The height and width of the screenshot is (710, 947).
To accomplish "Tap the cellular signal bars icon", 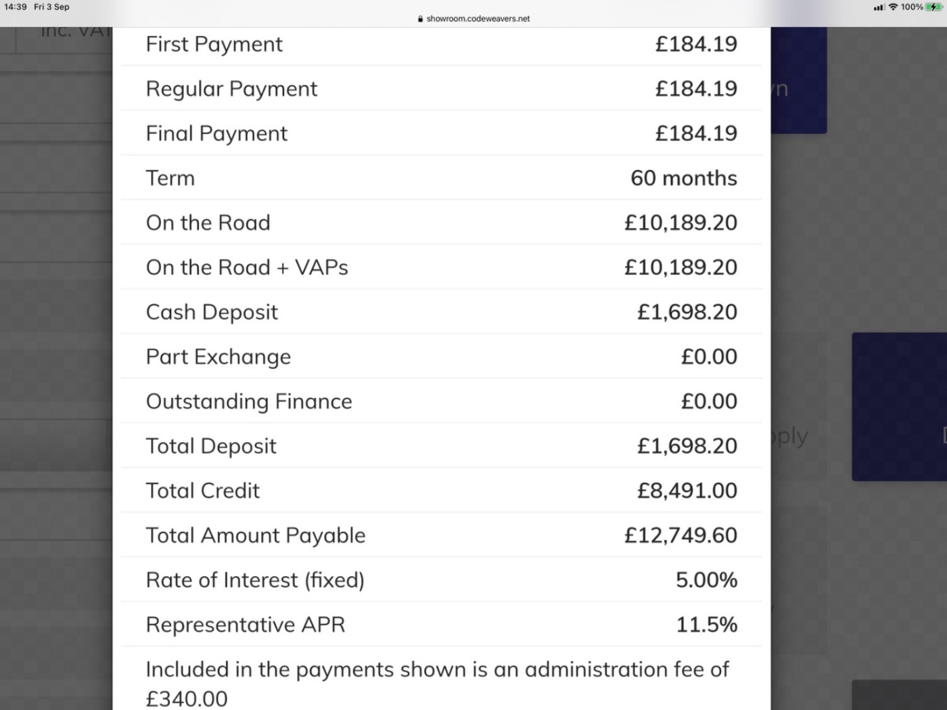I will [x=879, y=7].
